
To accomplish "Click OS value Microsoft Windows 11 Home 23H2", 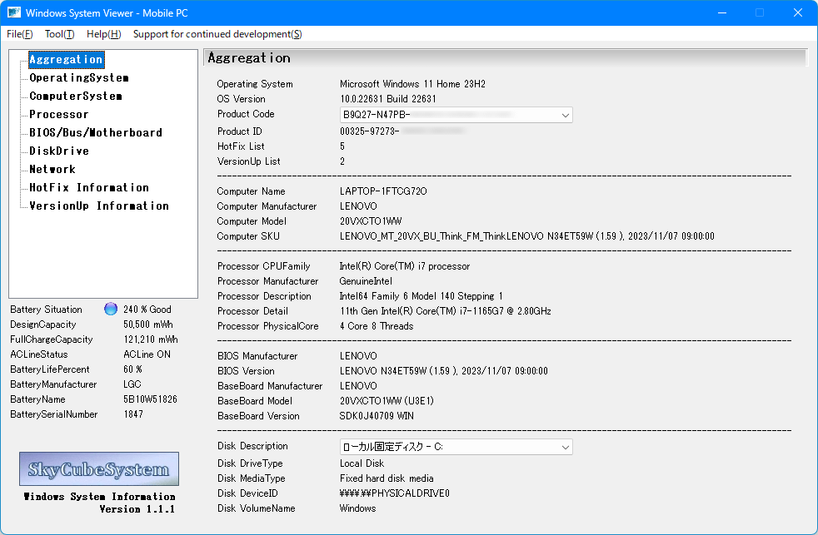I will click(412, 84).
